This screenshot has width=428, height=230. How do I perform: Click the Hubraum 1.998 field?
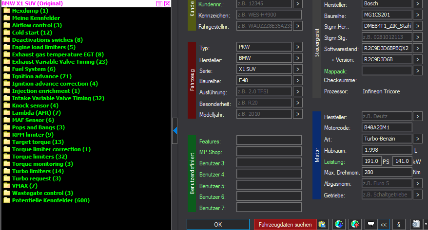[x=387, y=150]
